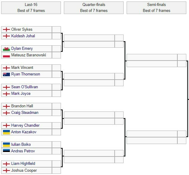Click Brandon Hall's name
The width and height of the screenshot is (189, 175).
pos(22,106)
